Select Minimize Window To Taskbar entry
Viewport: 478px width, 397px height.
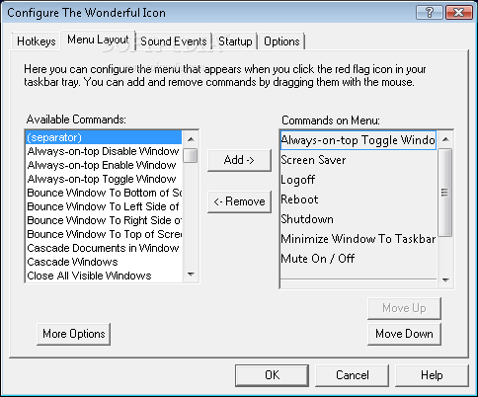coord(358,239)
